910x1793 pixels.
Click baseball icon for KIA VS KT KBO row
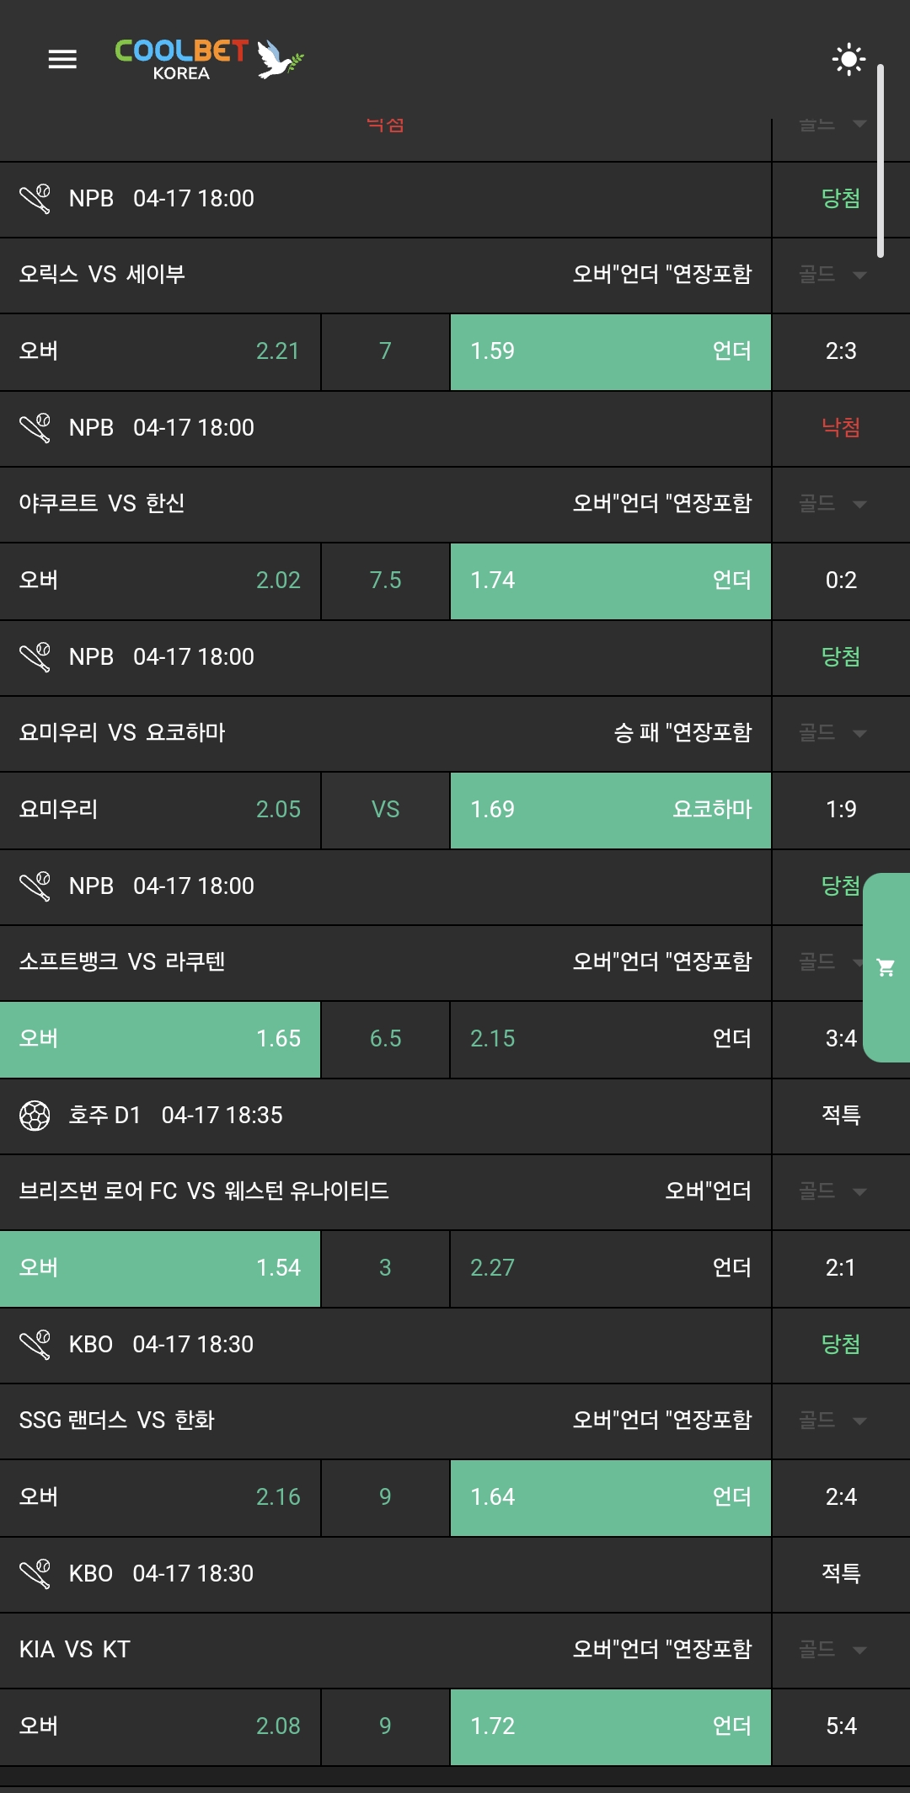click(35, 1574)
